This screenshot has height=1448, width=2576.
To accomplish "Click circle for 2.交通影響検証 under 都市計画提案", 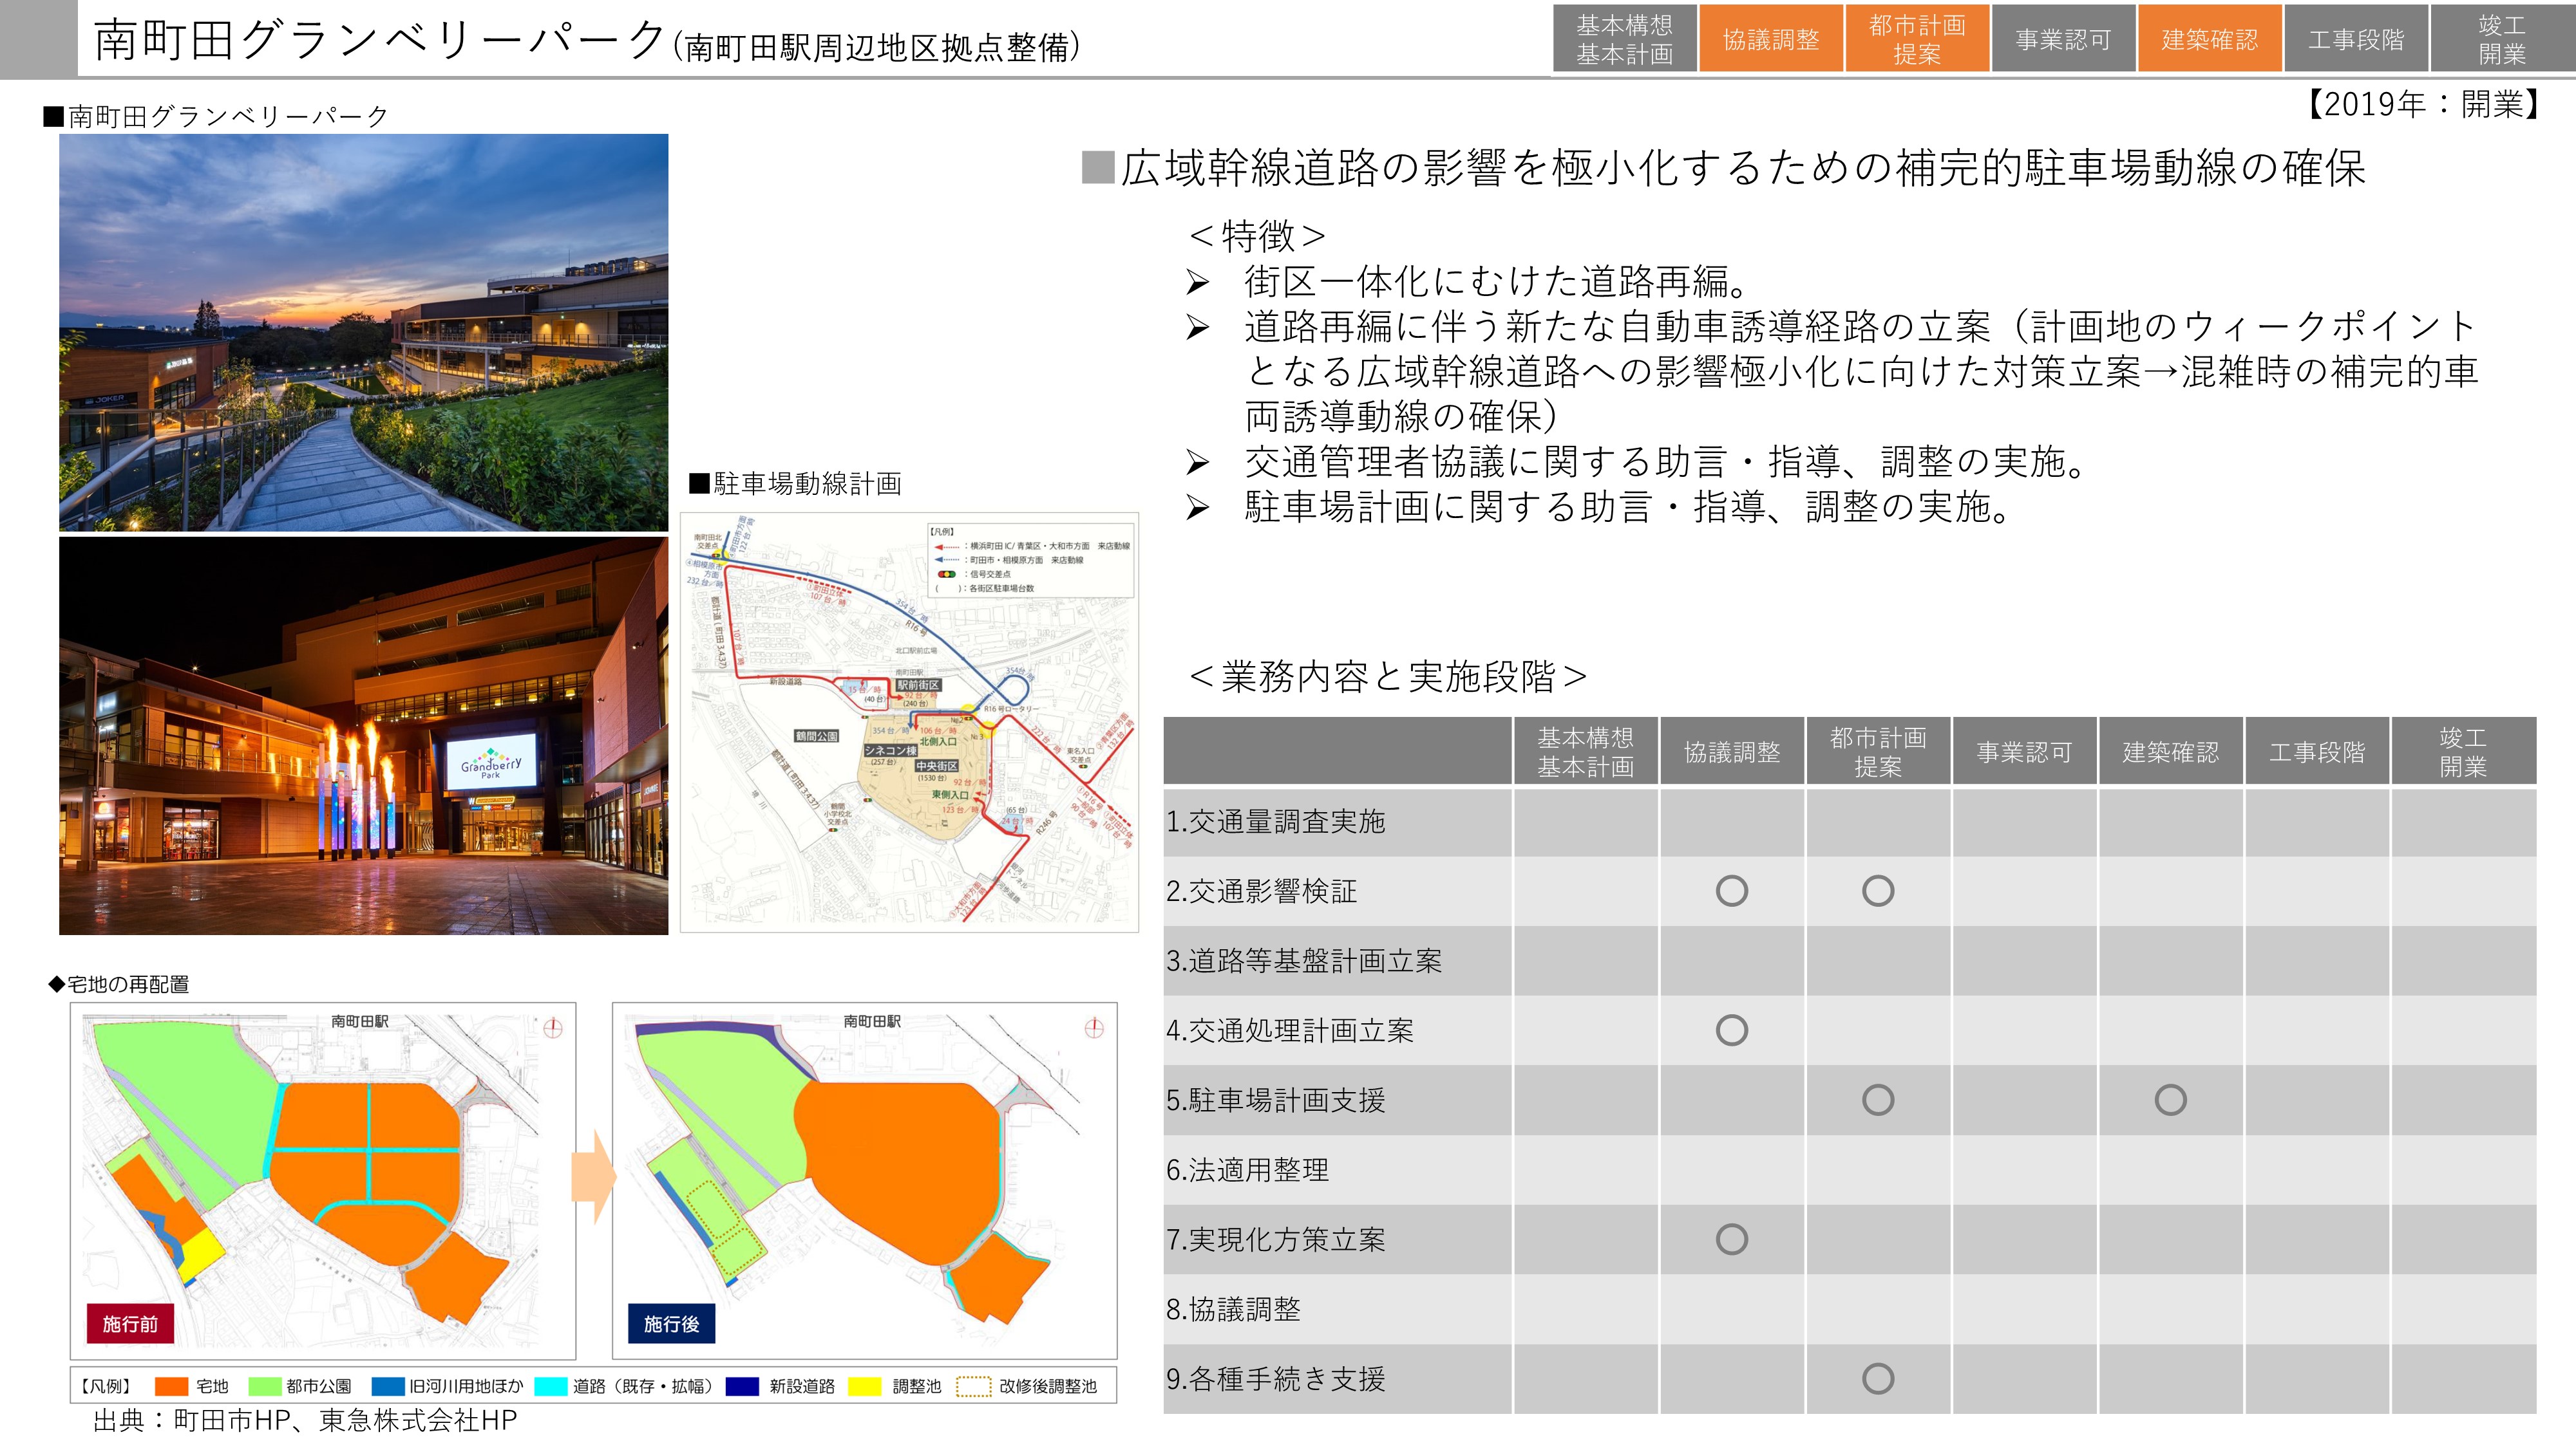I will tap(1878, 891).
